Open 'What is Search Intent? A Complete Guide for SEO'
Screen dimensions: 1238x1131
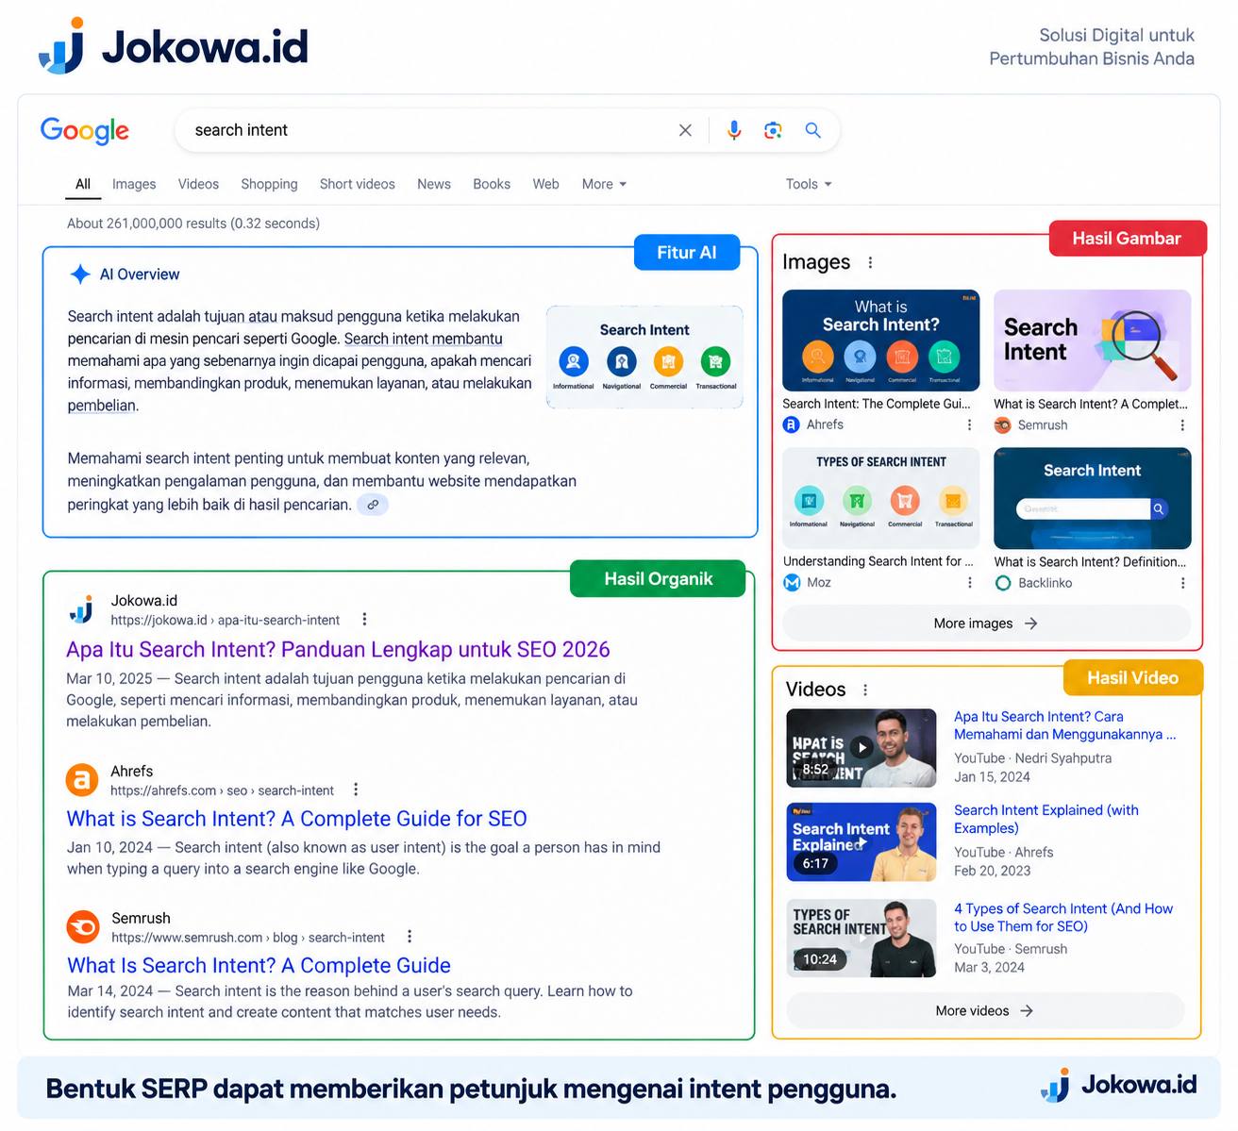[296, 819]
